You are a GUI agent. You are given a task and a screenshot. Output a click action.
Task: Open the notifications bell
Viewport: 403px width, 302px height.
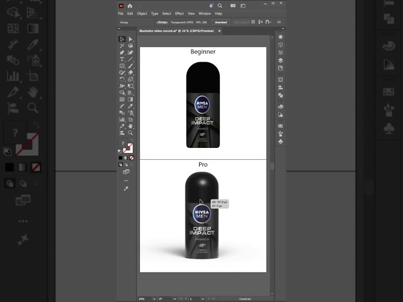(211, 6)
